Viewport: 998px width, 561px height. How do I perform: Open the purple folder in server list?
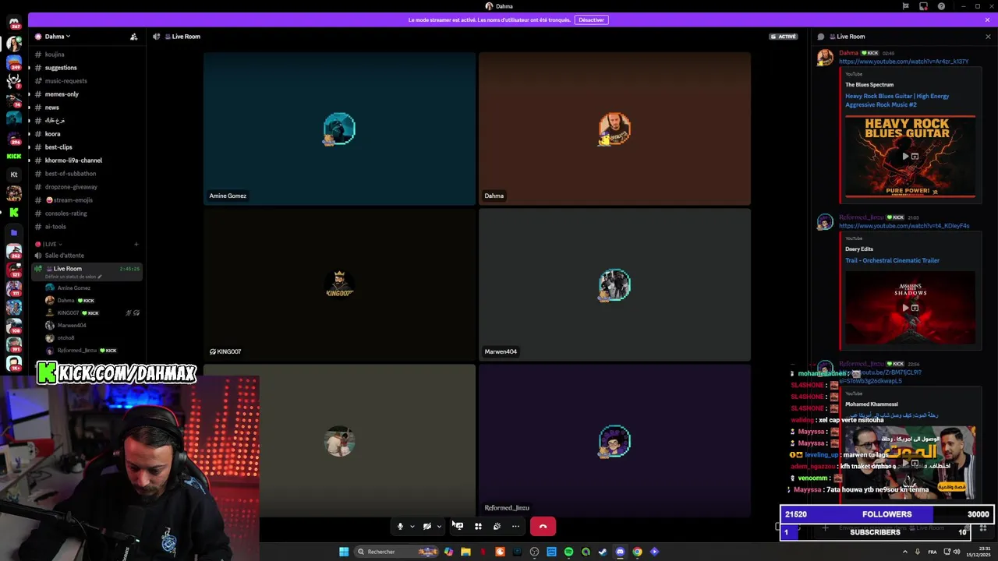(14, 232)
